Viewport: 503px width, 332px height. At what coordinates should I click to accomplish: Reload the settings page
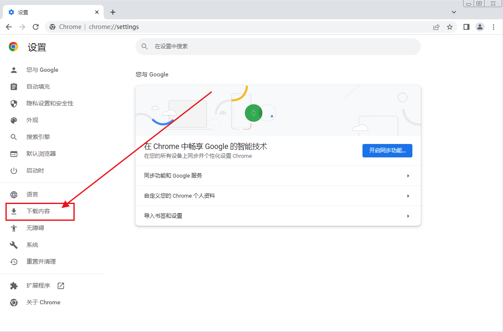point(36,27)
